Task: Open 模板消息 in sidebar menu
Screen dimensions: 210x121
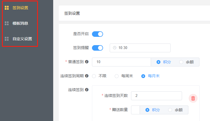Action: 20,23
